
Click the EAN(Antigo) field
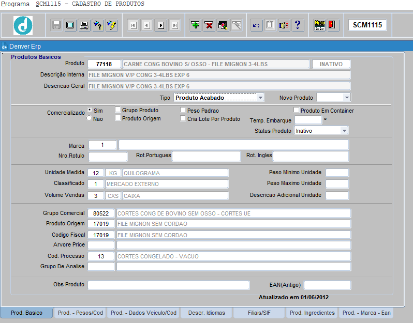(x=328, y=285)
